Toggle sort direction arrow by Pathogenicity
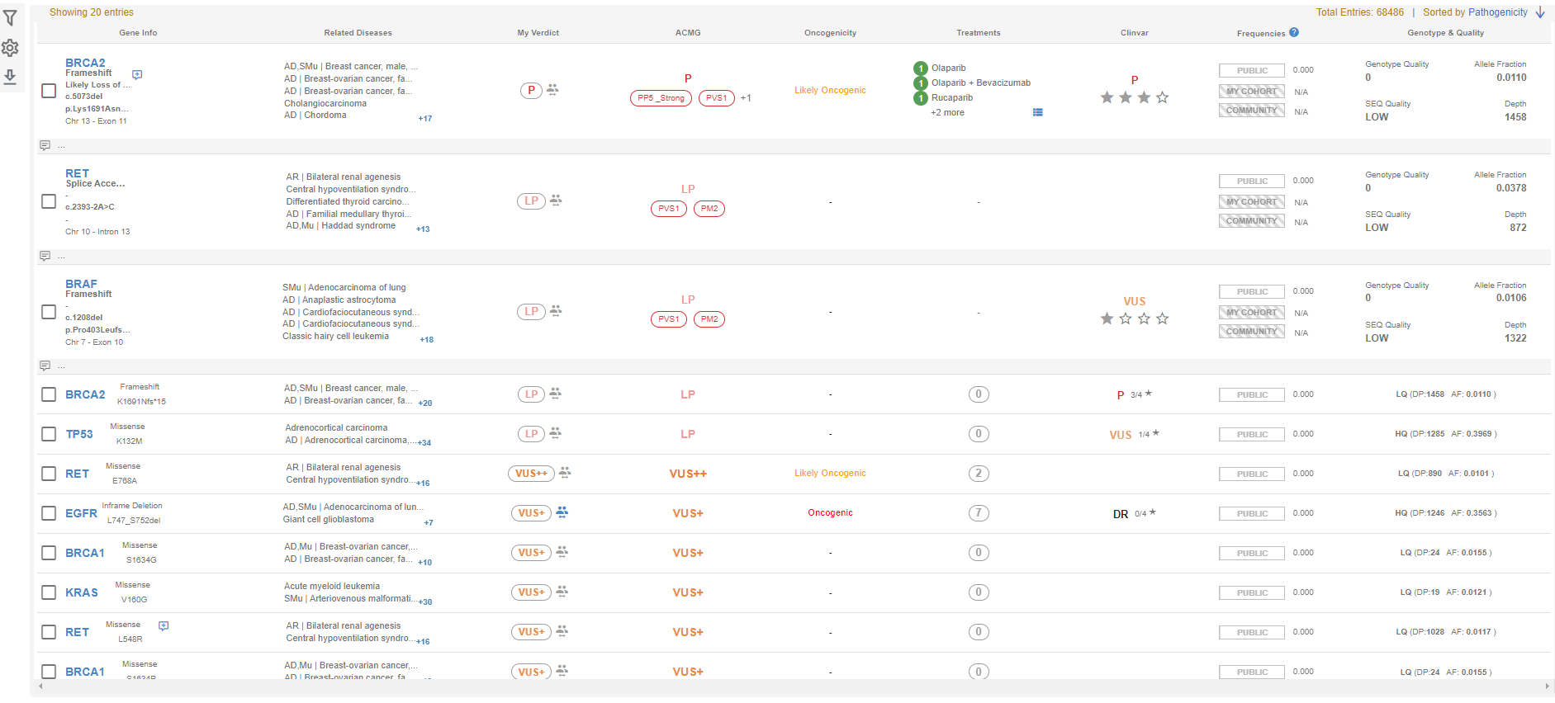 [1540, 12]
